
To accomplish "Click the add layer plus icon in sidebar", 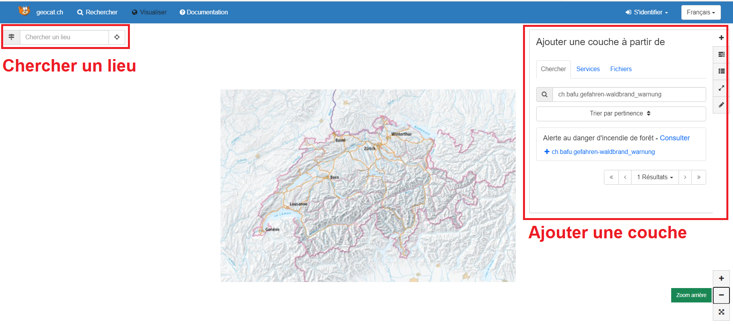I will pos(721,38).
